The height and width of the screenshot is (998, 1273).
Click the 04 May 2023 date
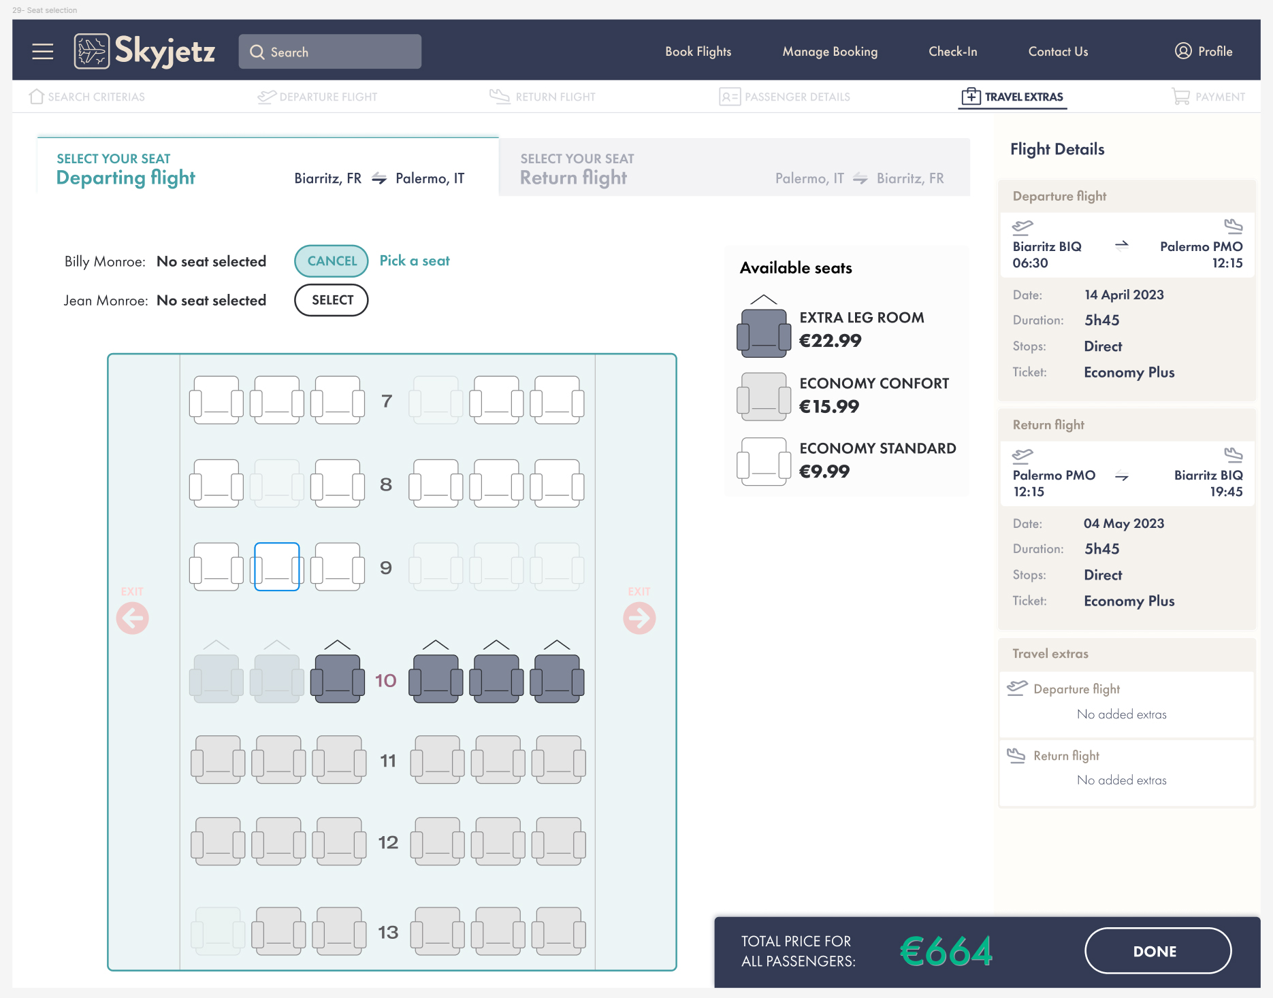click(x=1124, y=523)
